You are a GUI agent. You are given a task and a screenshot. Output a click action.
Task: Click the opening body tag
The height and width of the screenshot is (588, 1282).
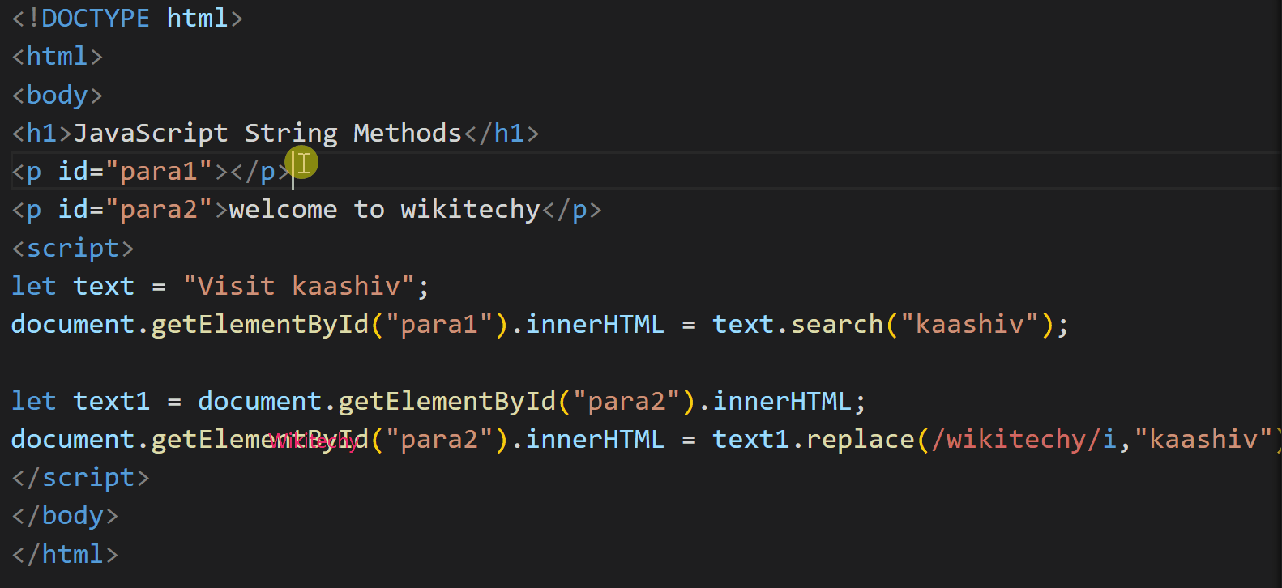58,95
